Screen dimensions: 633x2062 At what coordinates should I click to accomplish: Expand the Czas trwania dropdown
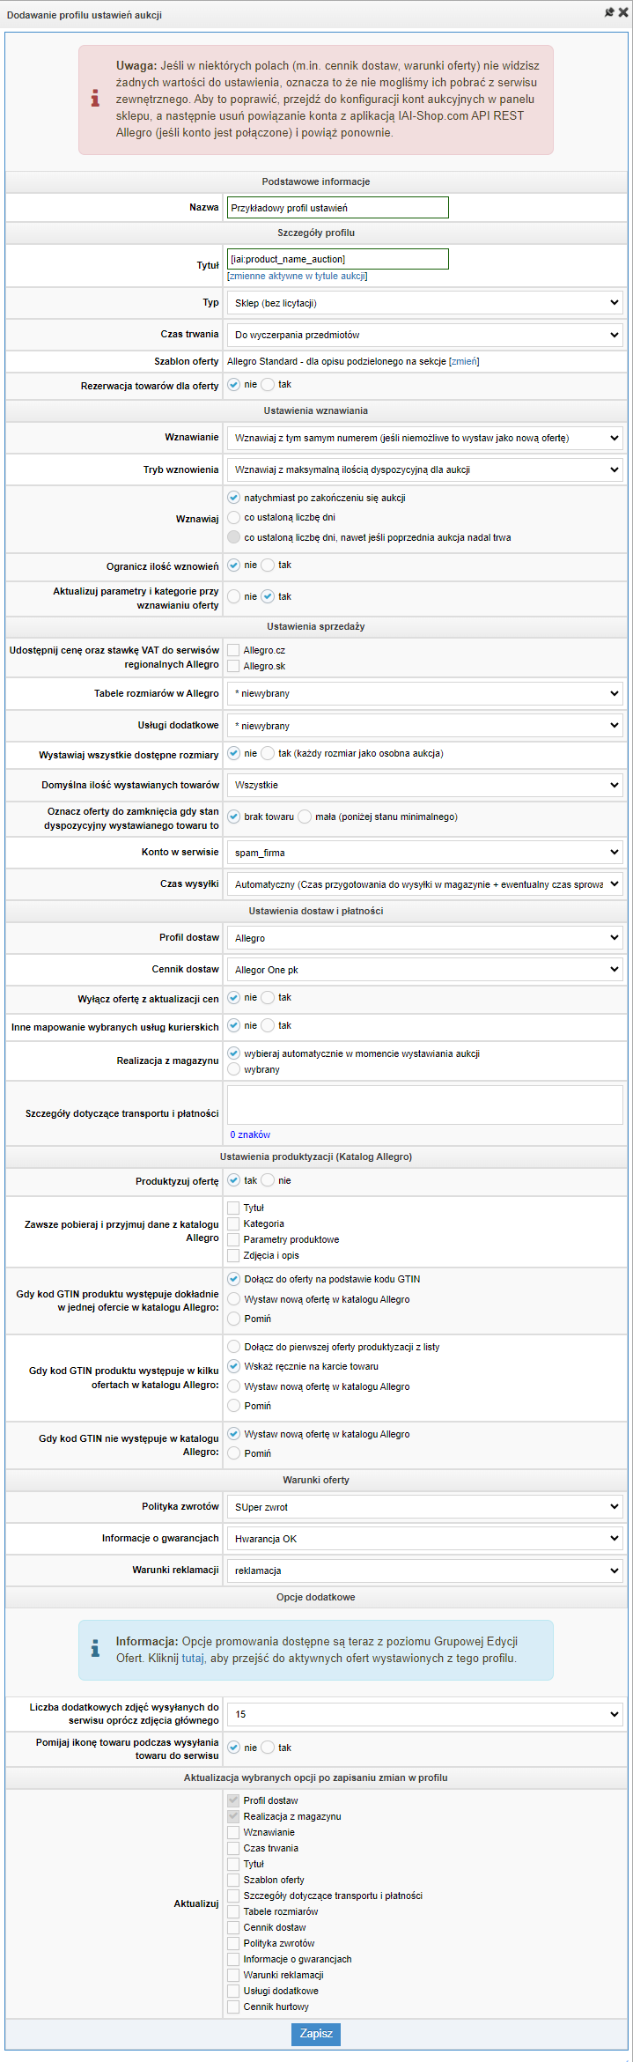coord(425,335)
